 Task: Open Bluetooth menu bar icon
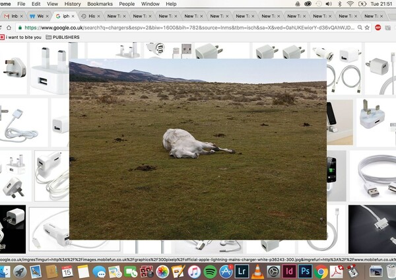pyautogui.click(x=340, y=4)
